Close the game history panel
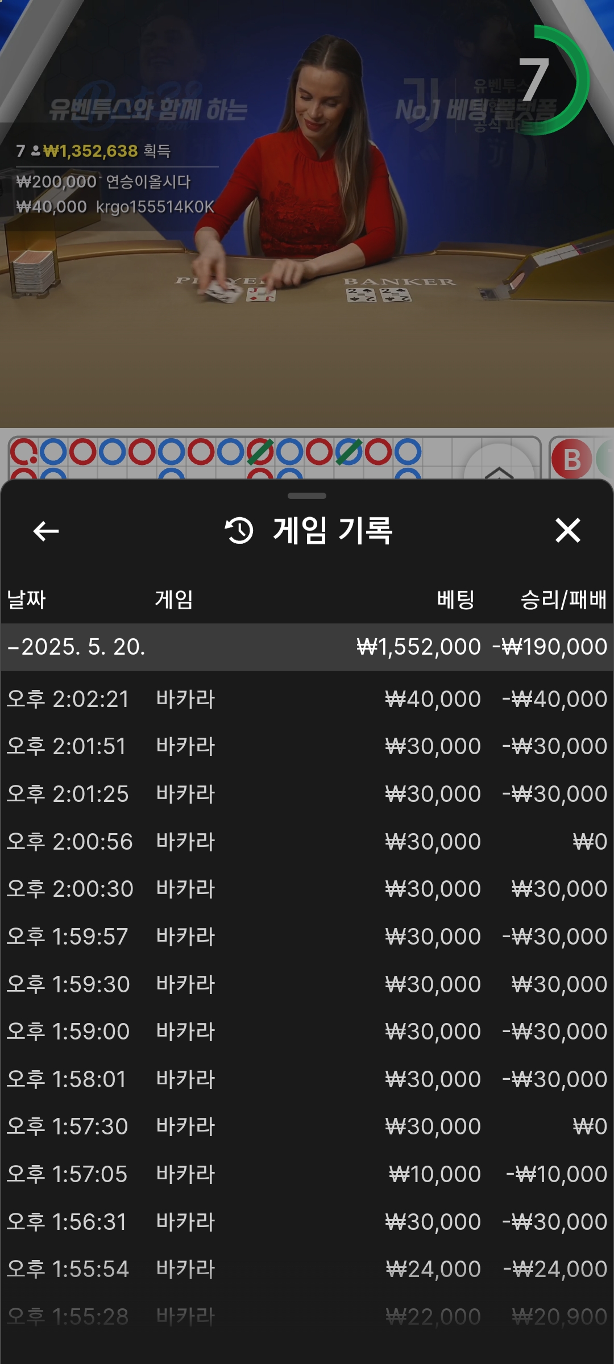 [567, 531]
